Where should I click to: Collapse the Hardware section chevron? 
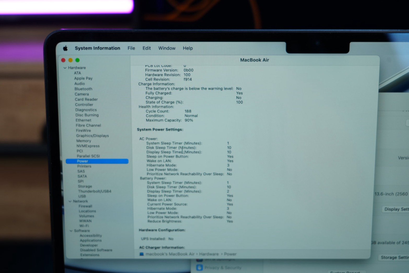pos(65,68)
